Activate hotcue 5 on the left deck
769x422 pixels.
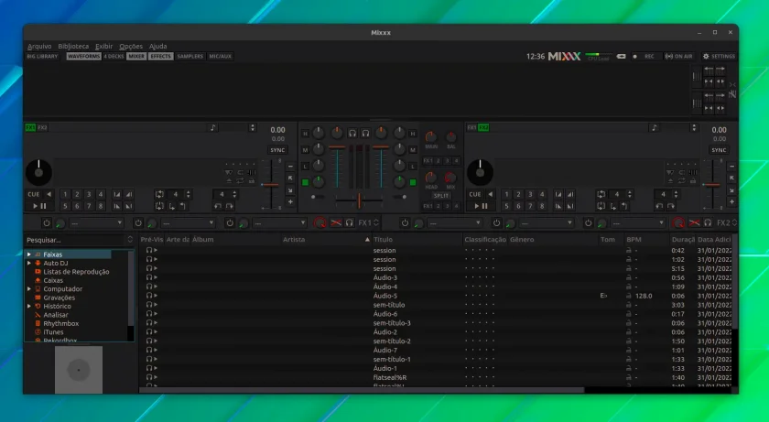[65, 206]
